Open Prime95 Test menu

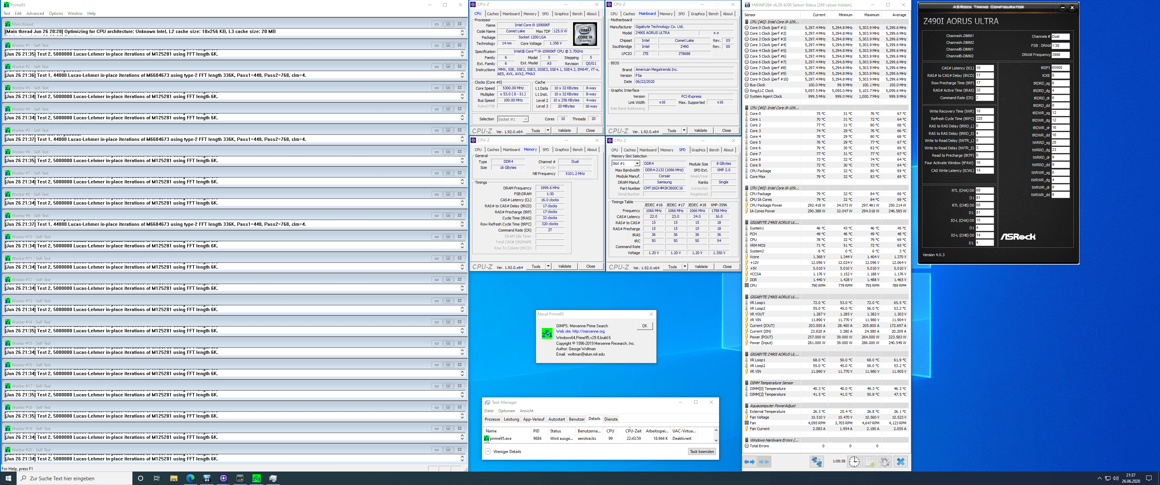pos(7,13)
